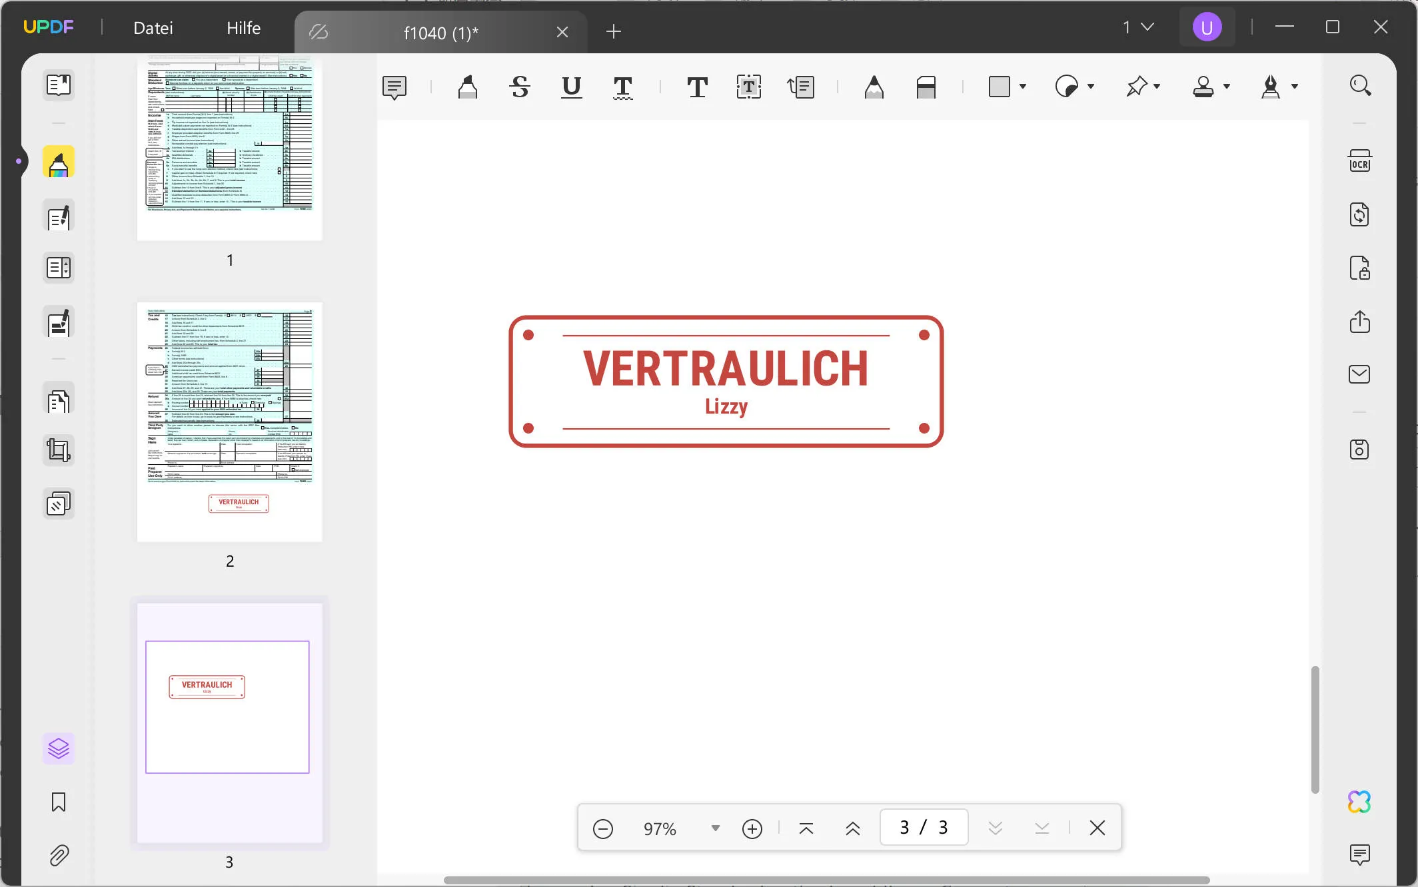Select the Comment highlighter mode icon
Viewport: 1418px width, 887px height.
[59, 162]
